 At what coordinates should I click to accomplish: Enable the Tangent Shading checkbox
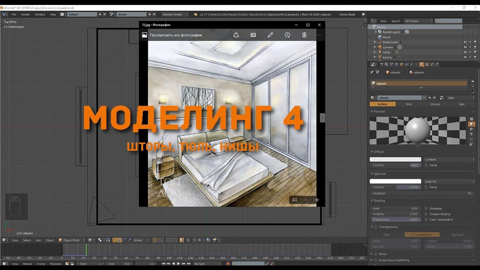tap(426, 214)
